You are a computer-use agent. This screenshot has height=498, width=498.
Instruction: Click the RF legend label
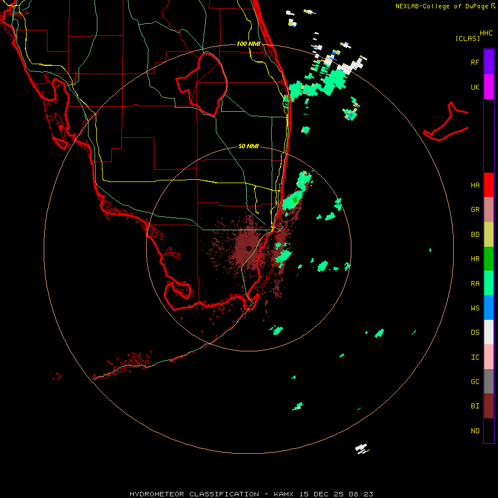(475, 62)
